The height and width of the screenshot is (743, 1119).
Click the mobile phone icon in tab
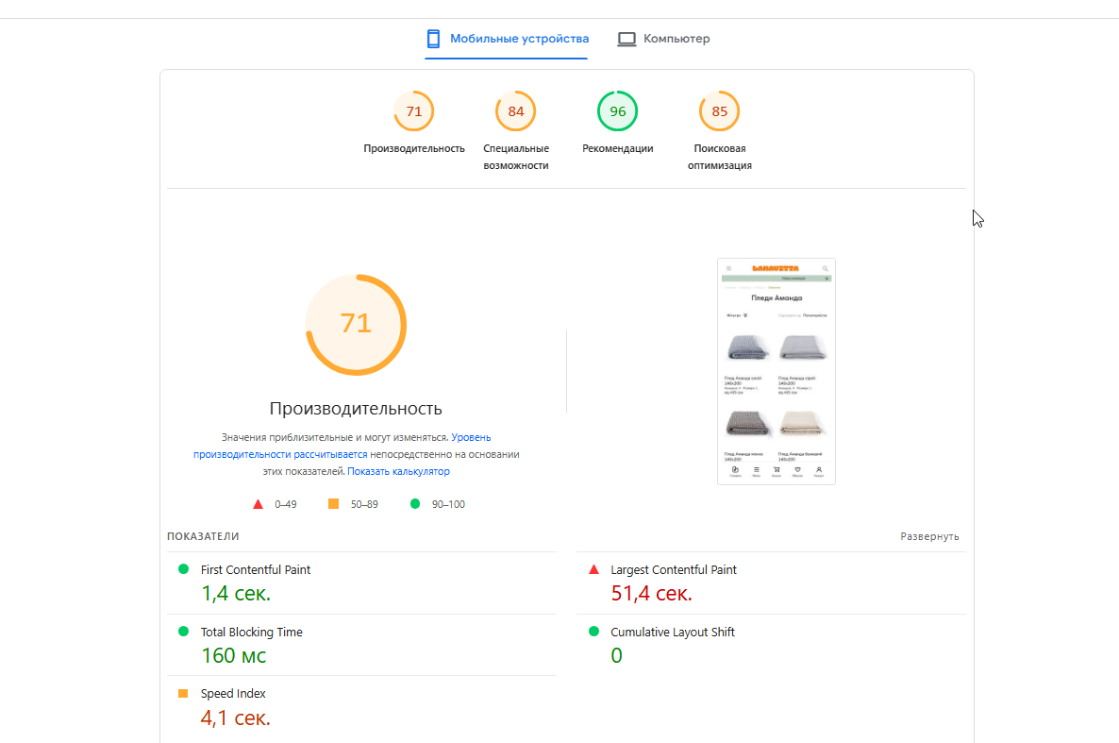pos(433,39)
